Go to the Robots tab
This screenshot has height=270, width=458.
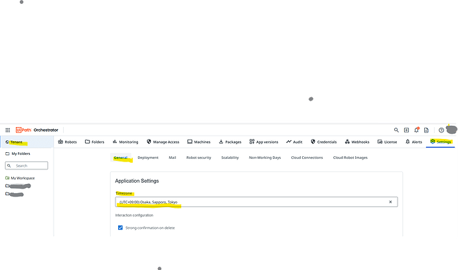pos(68,142)
